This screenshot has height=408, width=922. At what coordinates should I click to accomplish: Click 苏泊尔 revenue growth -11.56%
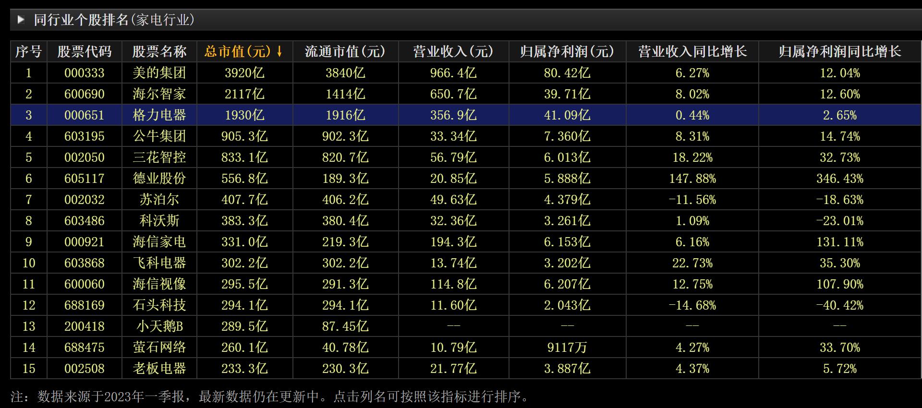pyautogui.click(x=692, y=200)
